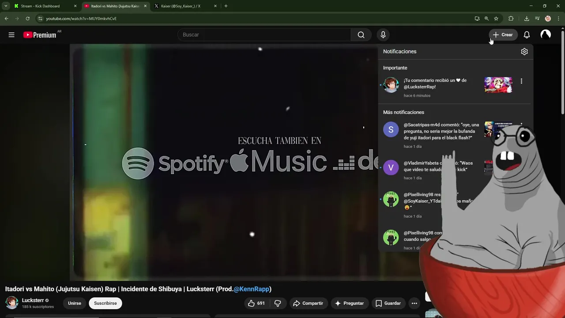
Task: Open the media control music-note icon
Action: (x=537, y=19)
